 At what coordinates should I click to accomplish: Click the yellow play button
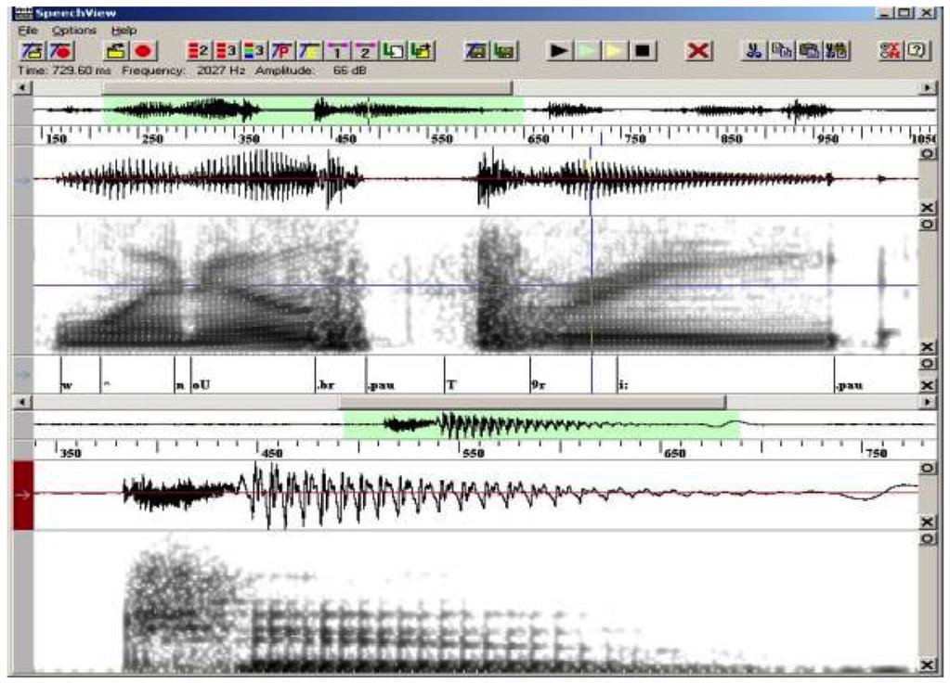tap(615, 51)
